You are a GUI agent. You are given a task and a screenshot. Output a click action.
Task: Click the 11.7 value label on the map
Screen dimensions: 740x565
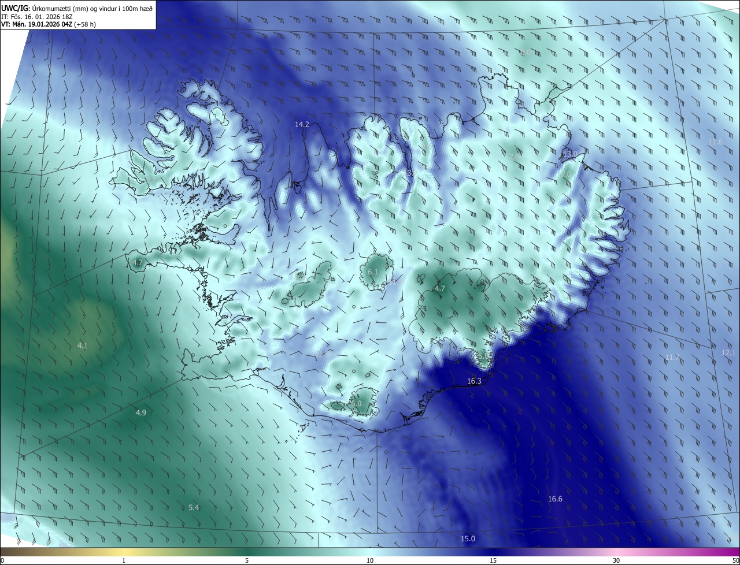click(672, 358)
